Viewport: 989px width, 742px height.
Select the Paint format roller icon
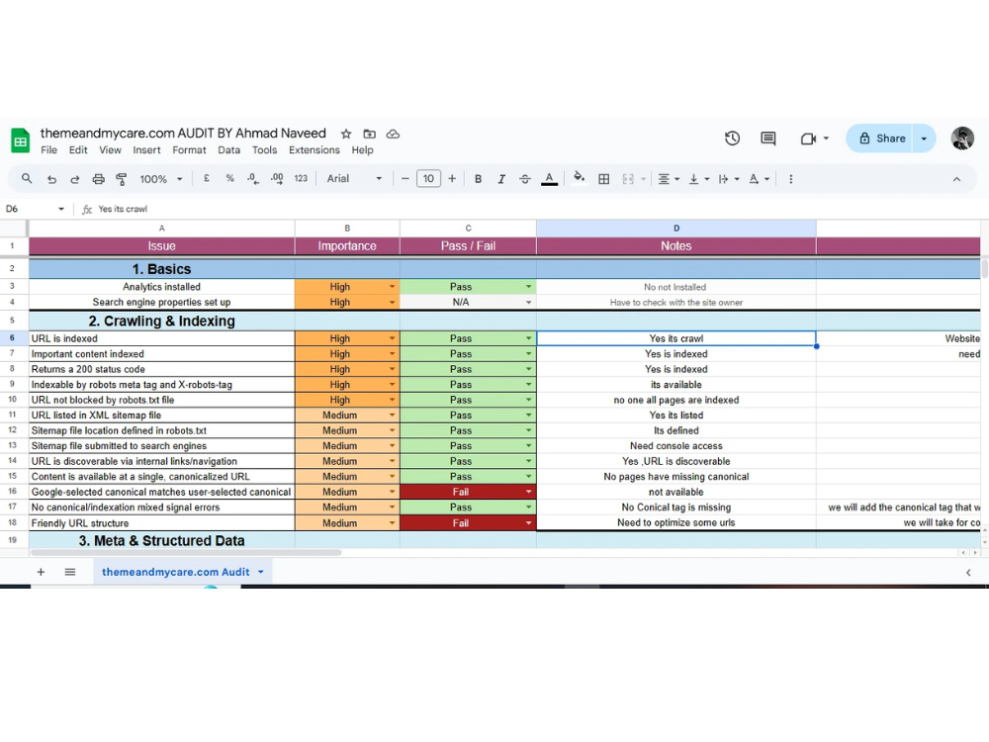coord(121,179)
